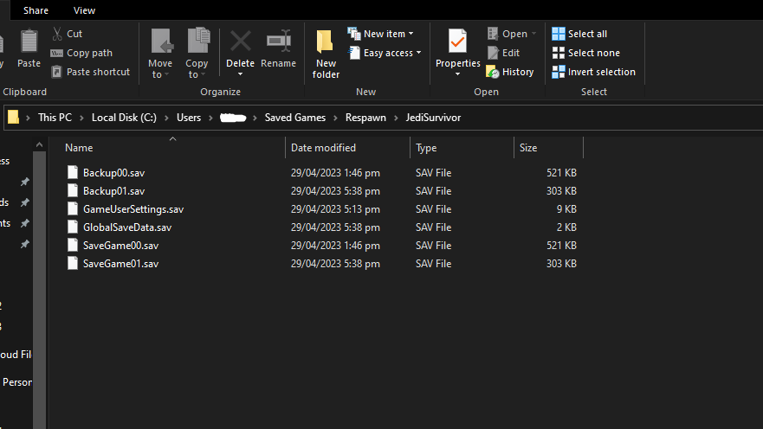Select the GlobalSaveData.sav file name
The height and width of the screenshot is (429, 763).
(x=127, y=227)
